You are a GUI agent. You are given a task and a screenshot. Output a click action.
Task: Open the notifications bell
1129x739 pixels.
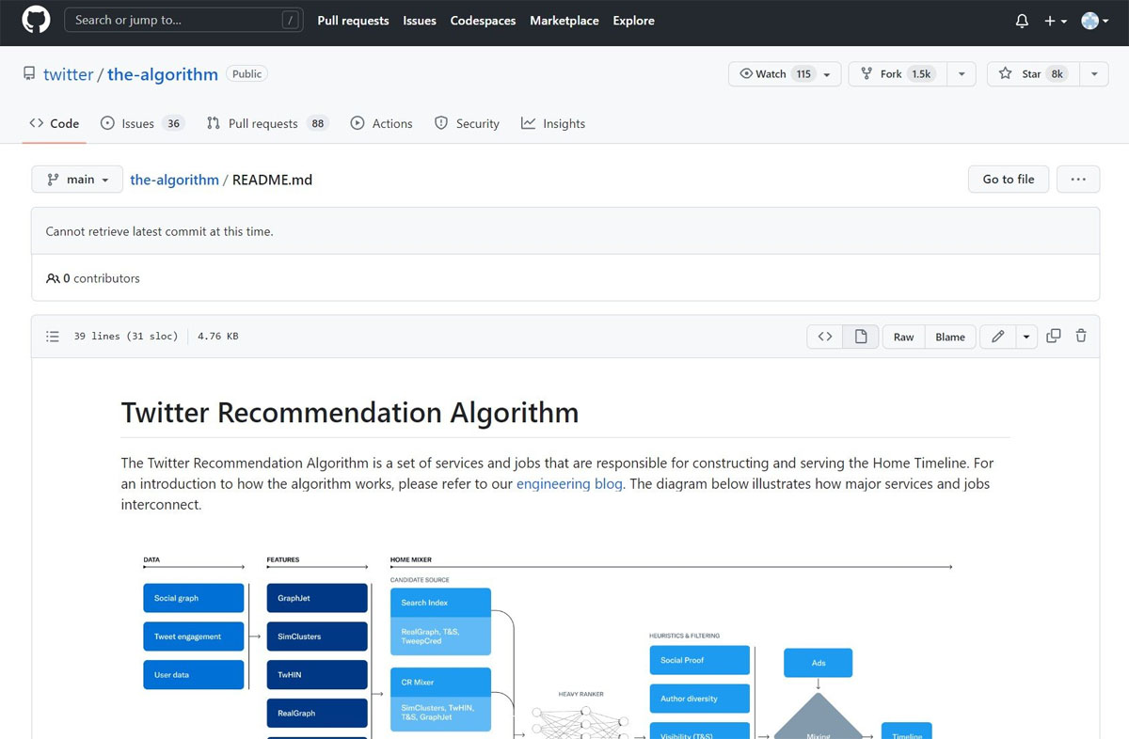click(x=1022, y=21)
